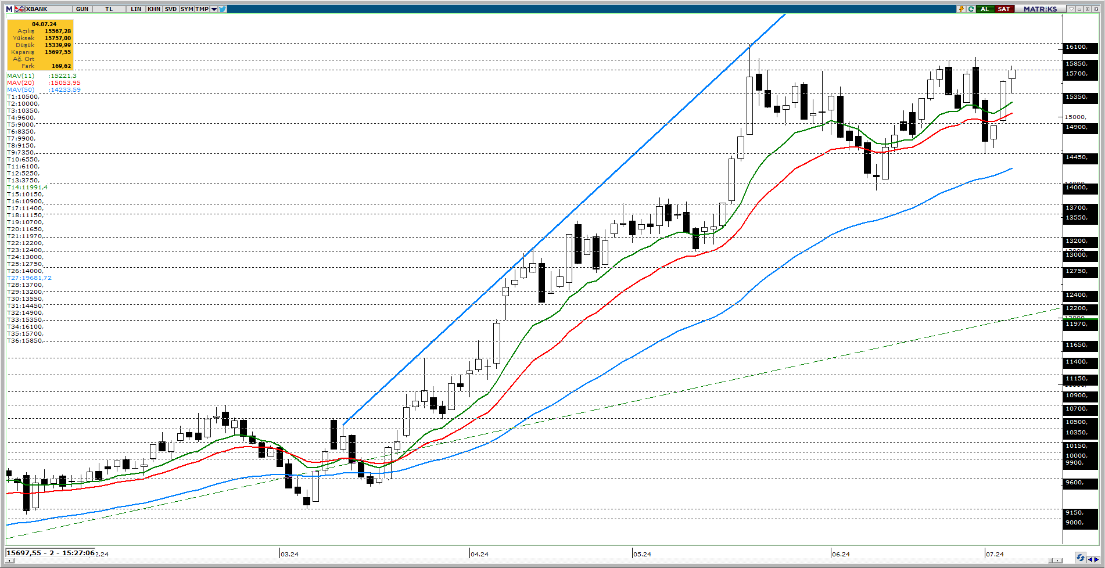Open the TMP template menu

coord(202,9)
